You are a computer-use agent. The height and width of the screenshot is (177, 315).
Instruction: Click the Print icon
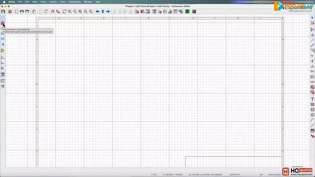[22, 11]
